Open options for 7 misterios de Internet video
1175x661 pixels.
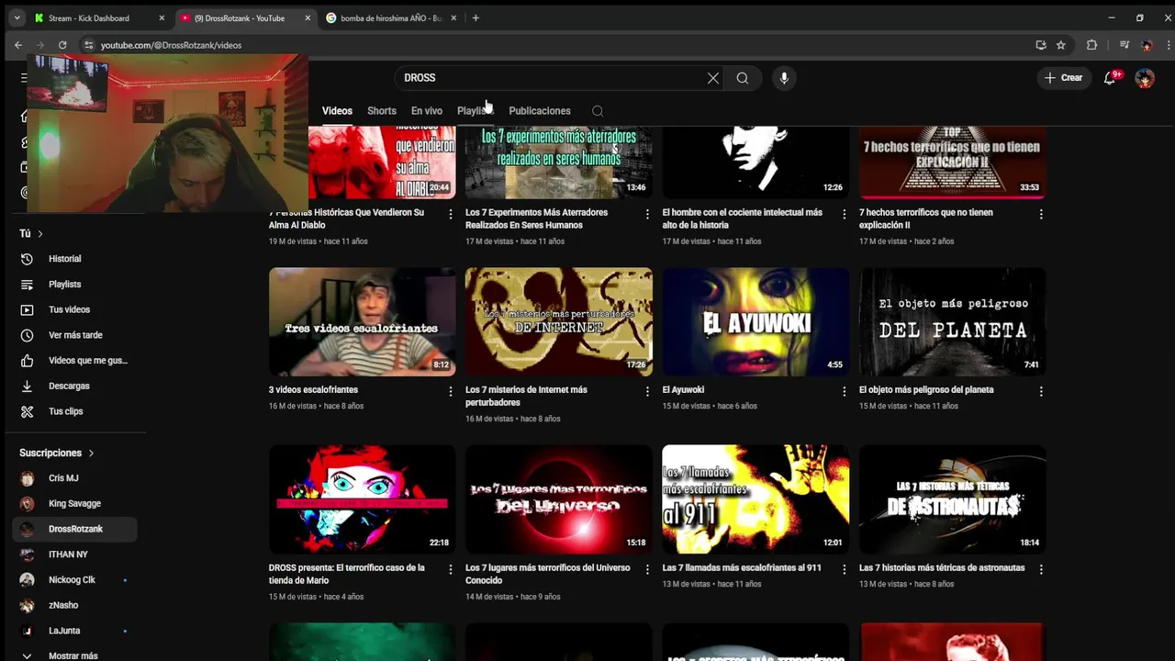(x=647, y=391)
